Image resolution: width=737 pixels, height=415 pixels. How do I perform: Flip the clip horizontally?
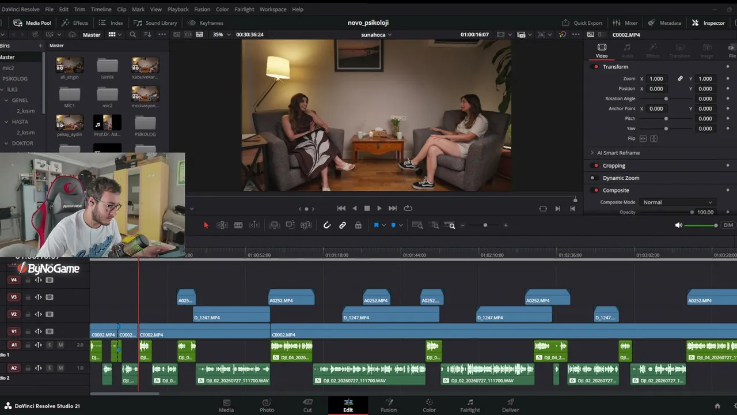click(x=643, y=138)
